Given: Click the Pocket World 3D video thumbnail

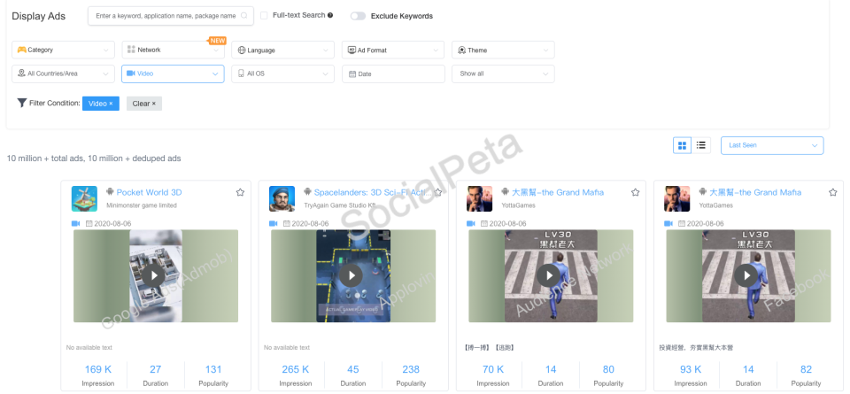Looking at the screenshot, I should pos(156,276).
